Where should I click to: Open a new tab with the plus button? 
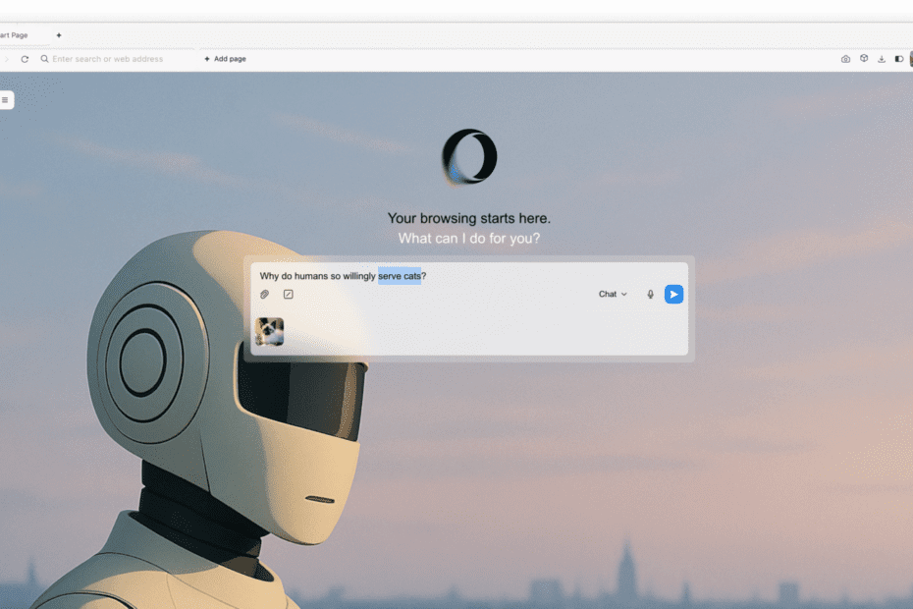click(x=59, y=34)
